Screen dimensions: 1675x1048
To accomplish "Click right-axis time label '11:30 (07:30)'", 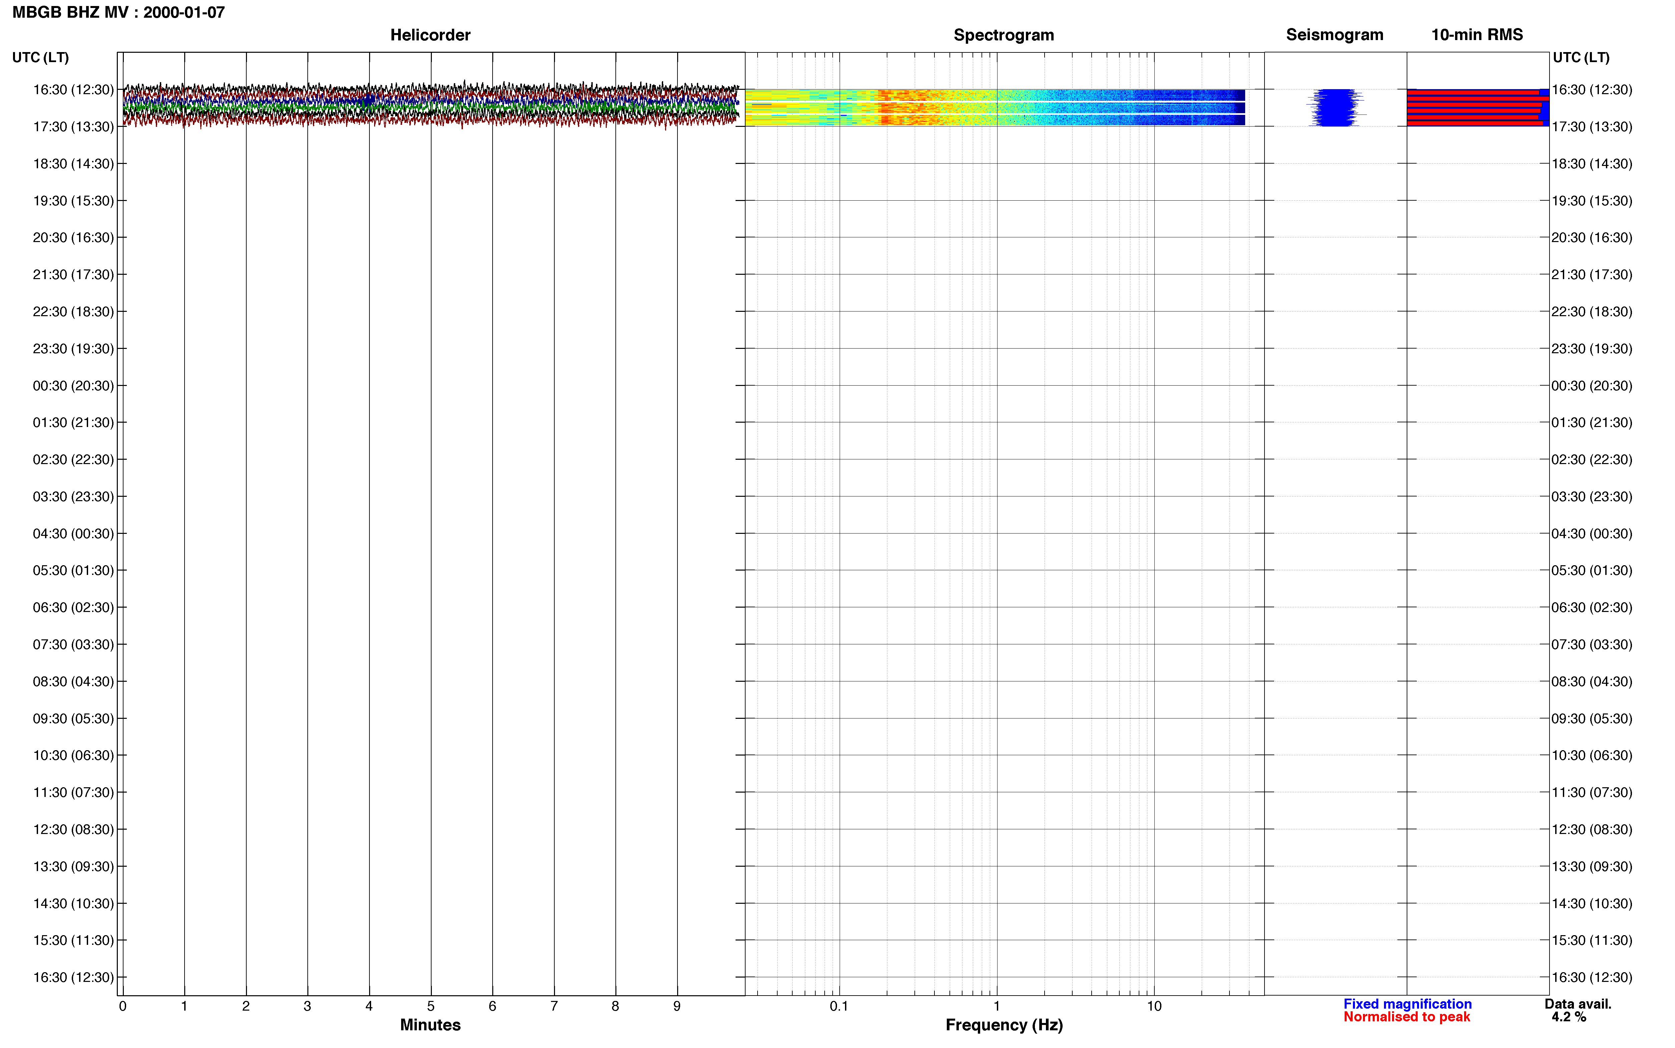I will (x=1592, y=792).
